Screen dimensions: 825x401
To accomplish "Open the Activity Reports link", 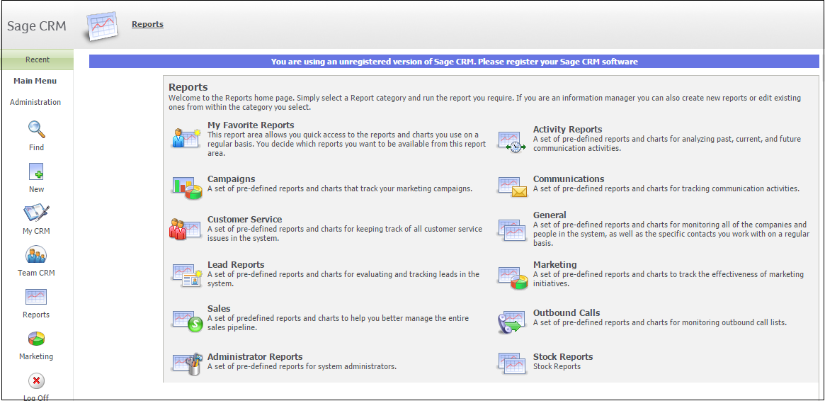I will point(567,130).
